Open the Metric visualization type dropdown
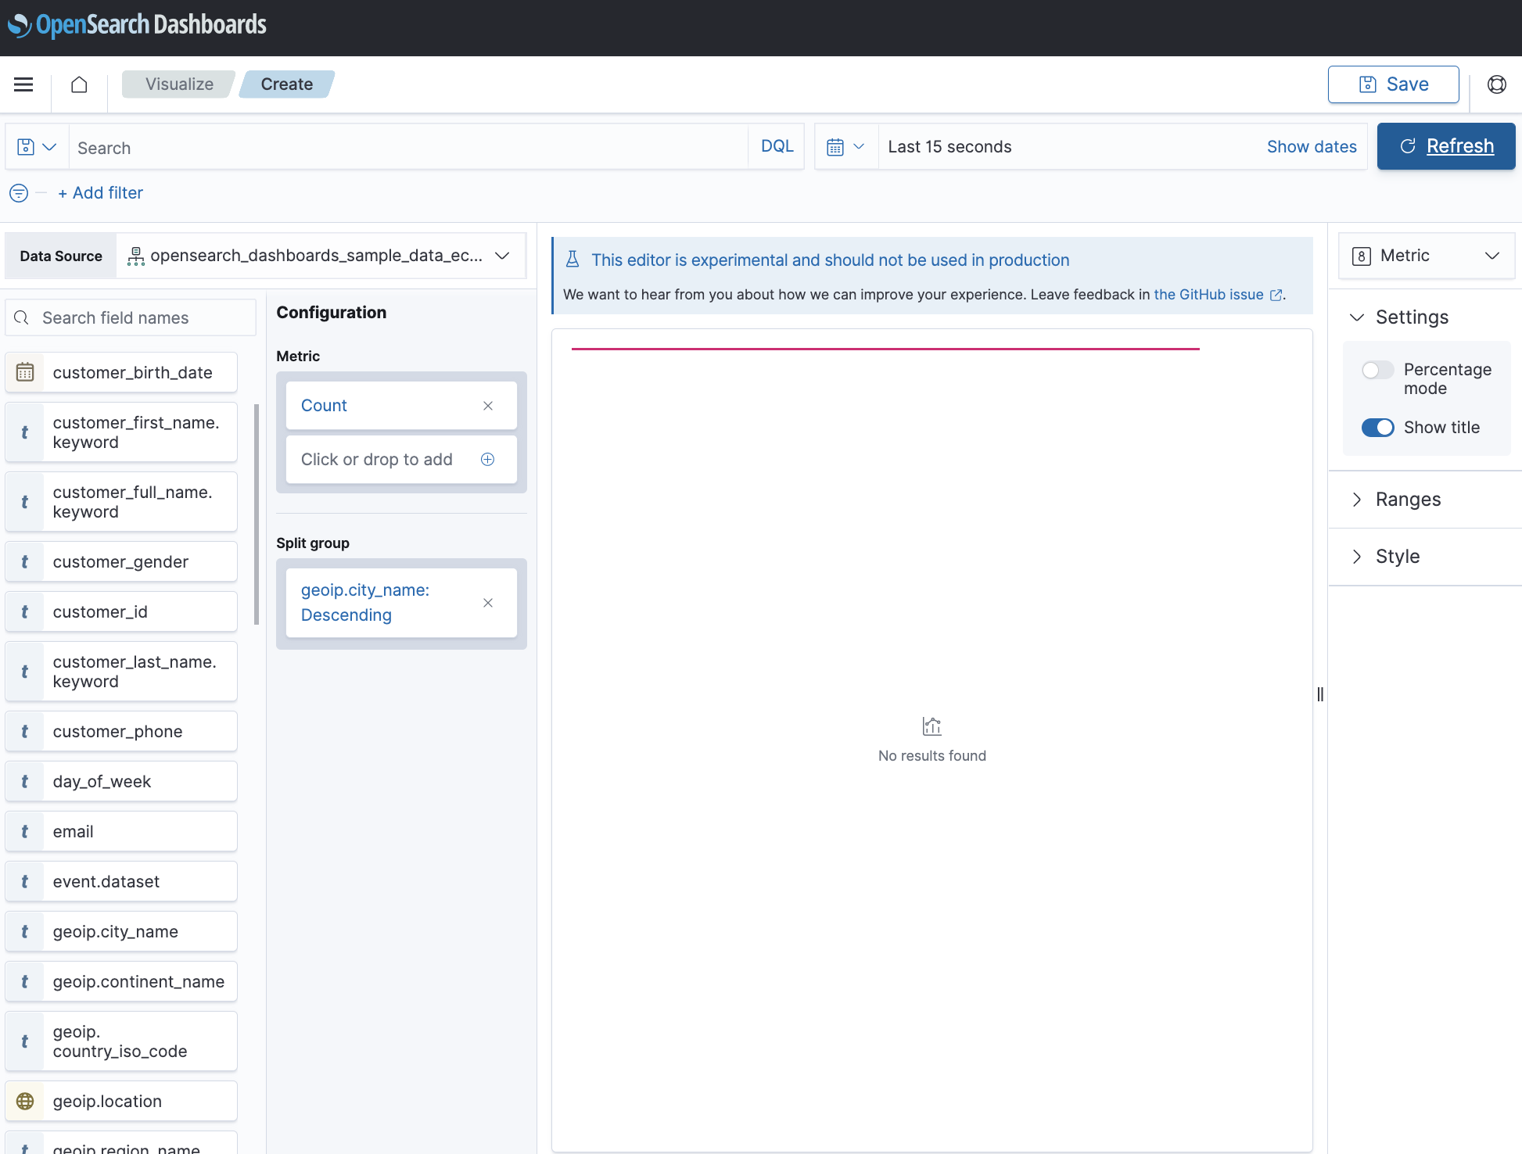This screenshot has height=1154, width=1522. coord(1427,256)
